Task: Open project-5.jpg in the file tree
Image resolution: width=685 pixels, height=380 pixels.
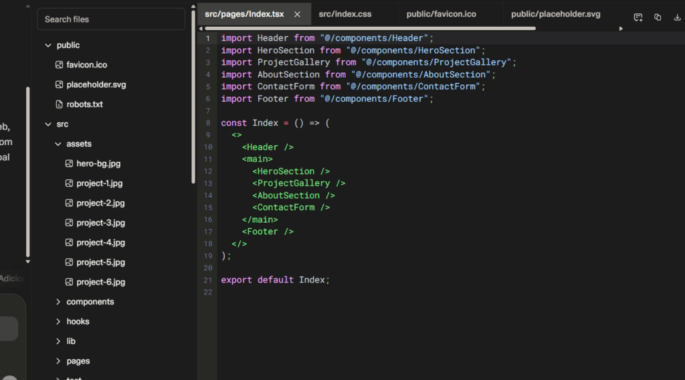Action: (x=100, y=262)
